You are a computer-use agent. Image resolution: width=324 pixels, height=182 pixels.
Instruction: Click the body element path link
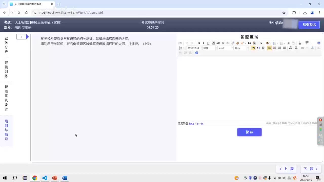pyautogui.click(x=192, y=124)
